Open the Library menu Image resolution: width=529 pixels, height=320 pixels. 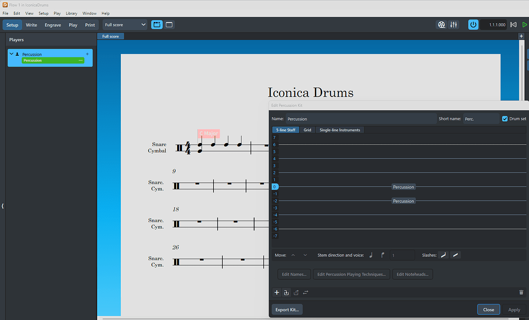71,13
